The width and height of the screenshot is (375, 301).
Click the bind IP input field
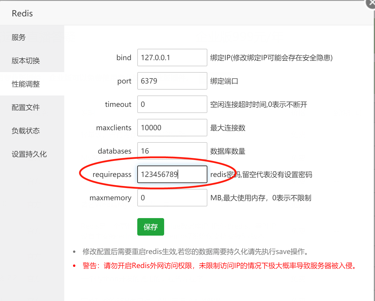pyautogui.click(x=172, y=58)
